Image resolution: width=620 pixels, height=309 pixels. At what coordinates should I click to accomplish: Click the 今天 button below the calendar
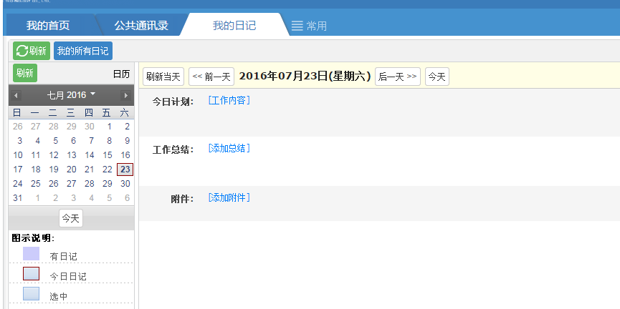click(x=71, y=218)
